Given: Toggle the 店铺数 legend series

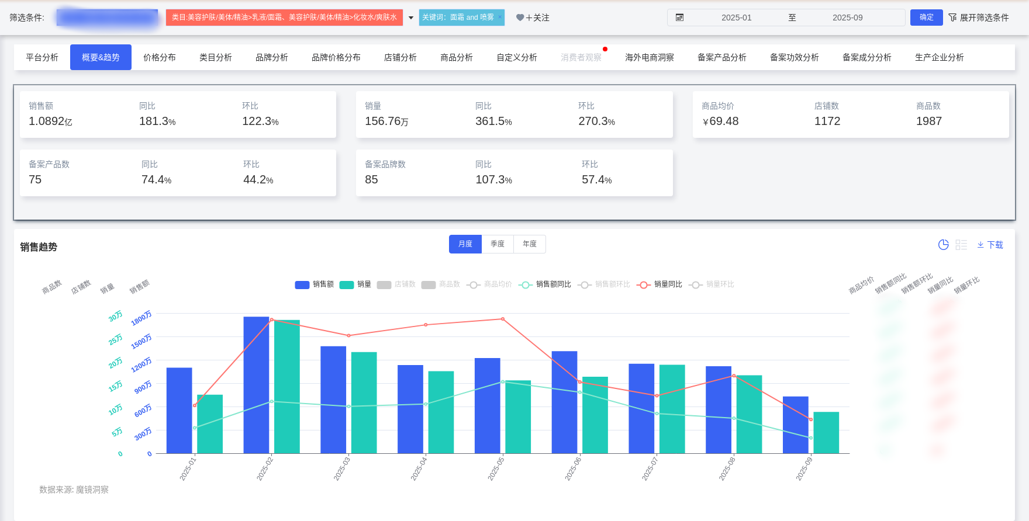Looking at the screenshot, I should (x=396, y=284).
